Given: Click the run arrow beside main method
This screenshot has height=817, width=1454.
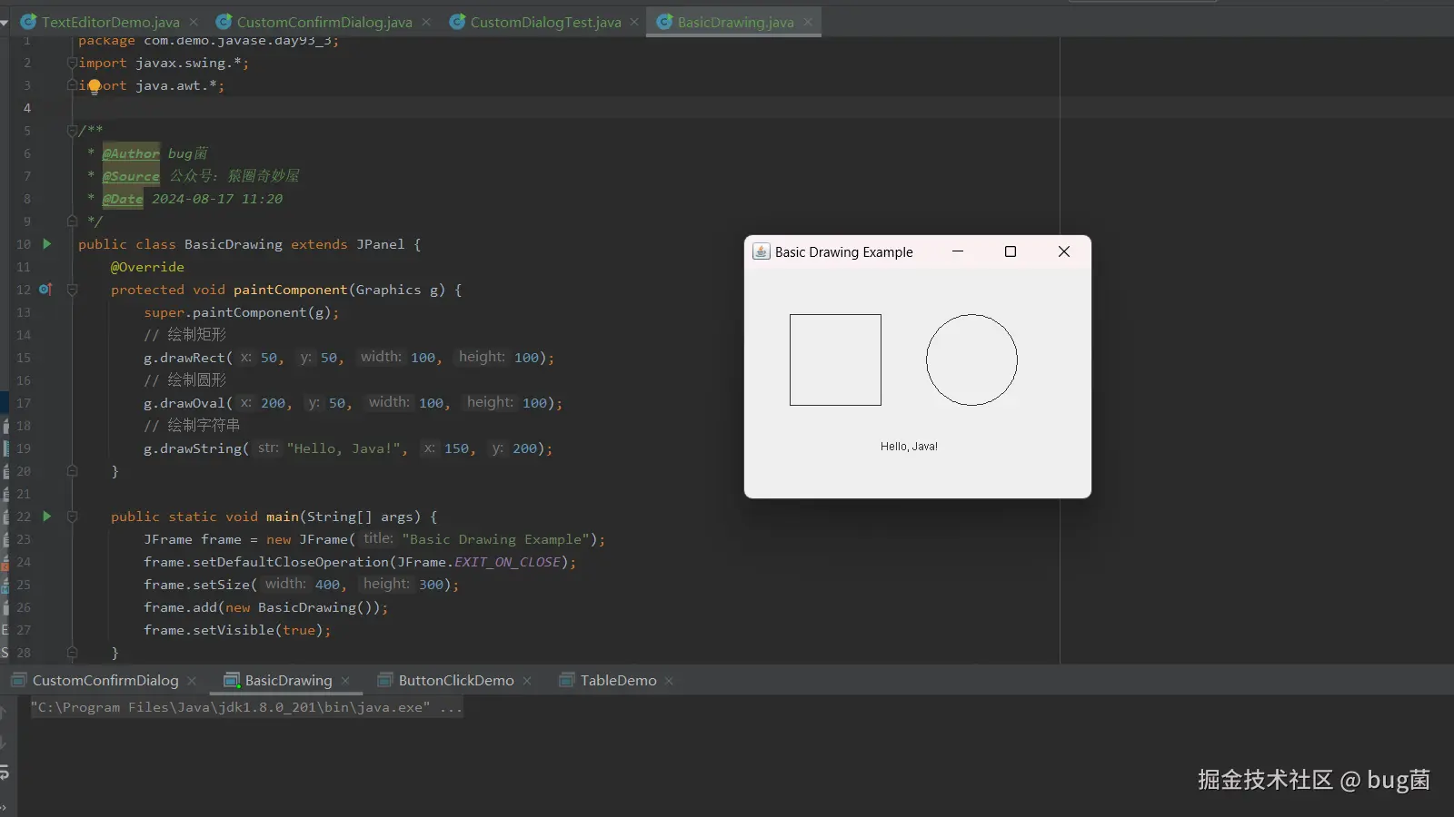Looking at the screenshot, I should 47,517.
